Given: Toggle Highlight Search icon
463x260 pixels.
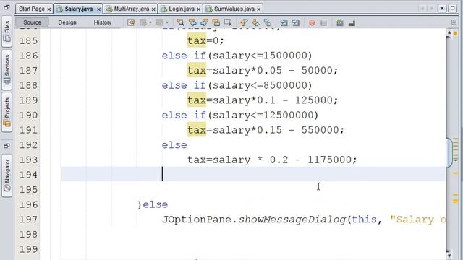Looking at the screenshot, I should pyautogui.click(x=216, y=22).
